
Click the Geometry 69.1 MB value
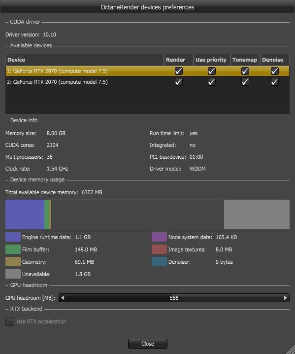[84, 262]
